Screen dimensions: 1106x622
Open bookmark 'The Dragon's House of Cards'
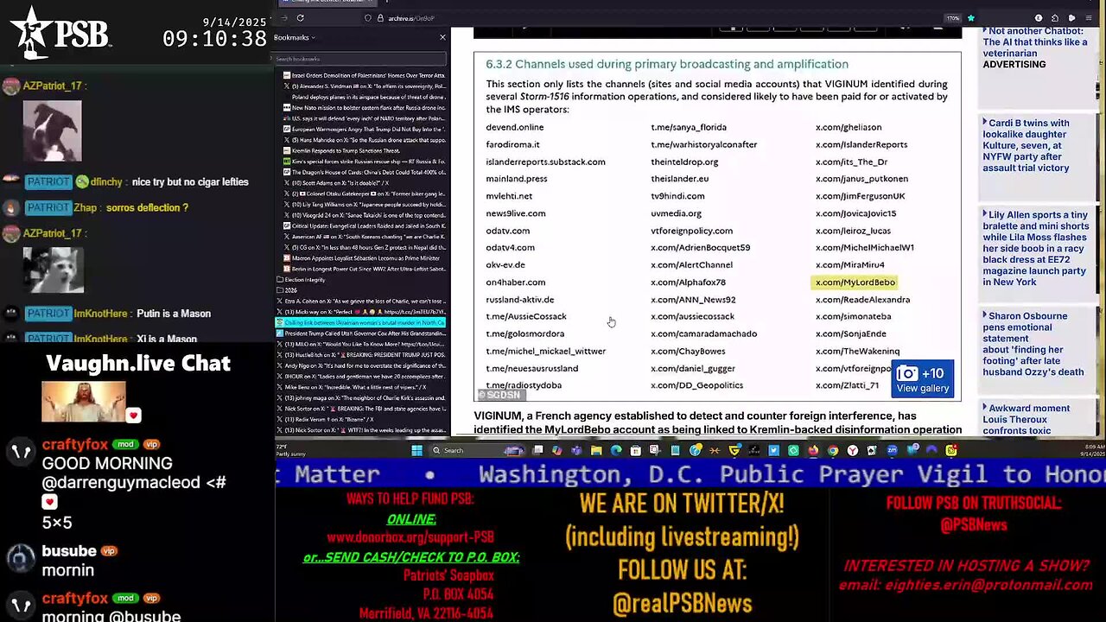coord(363,172)
